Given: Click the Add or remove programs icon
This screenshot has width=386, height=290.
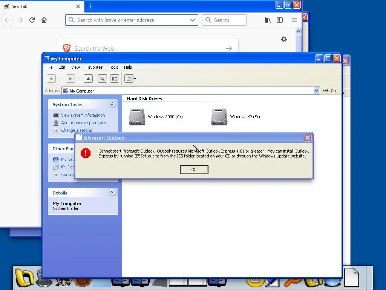Looking at the screenshot, I should coord(56,123).
